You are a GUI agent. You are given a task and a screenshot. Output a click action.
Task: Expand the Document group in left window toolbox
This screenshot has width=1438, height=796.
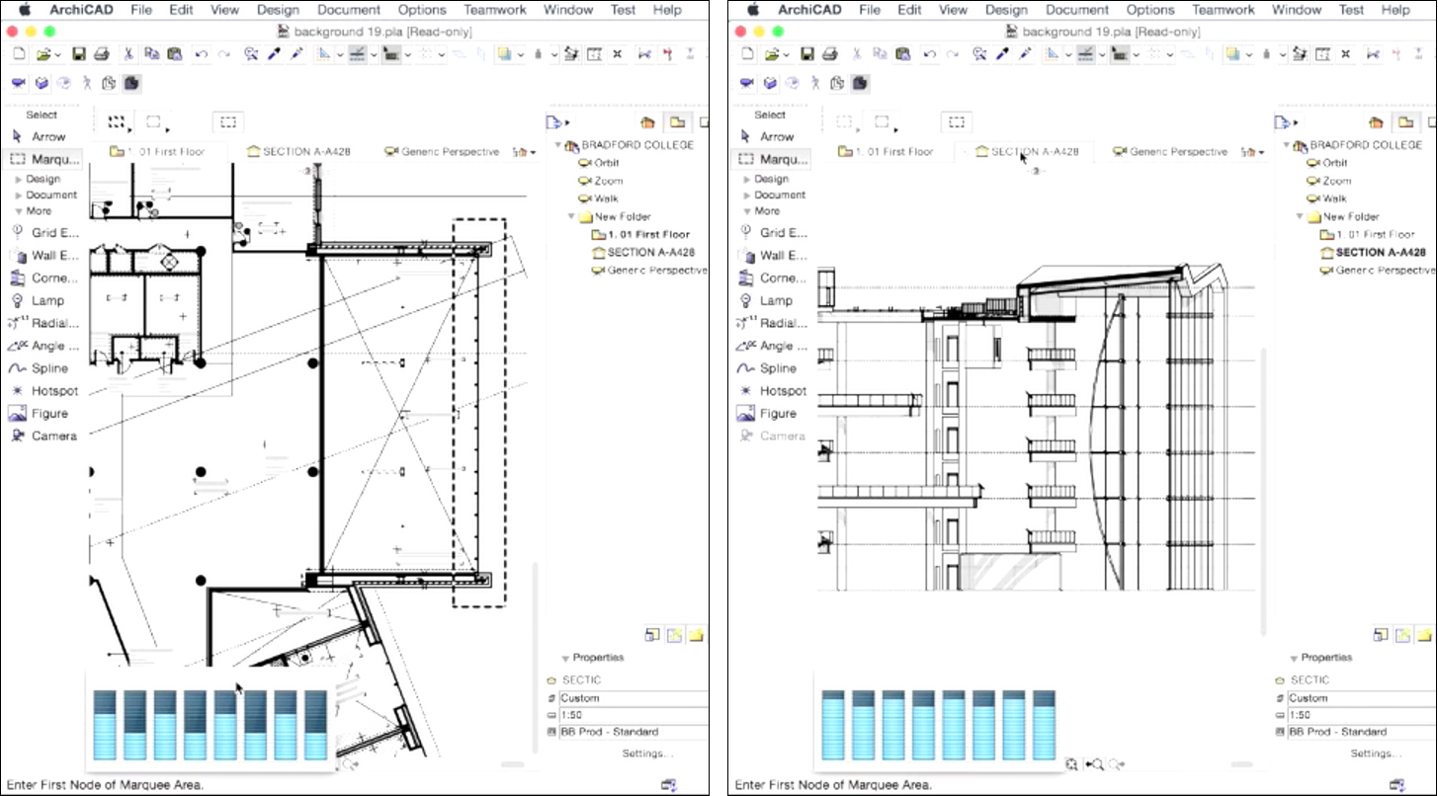point(19,195)
